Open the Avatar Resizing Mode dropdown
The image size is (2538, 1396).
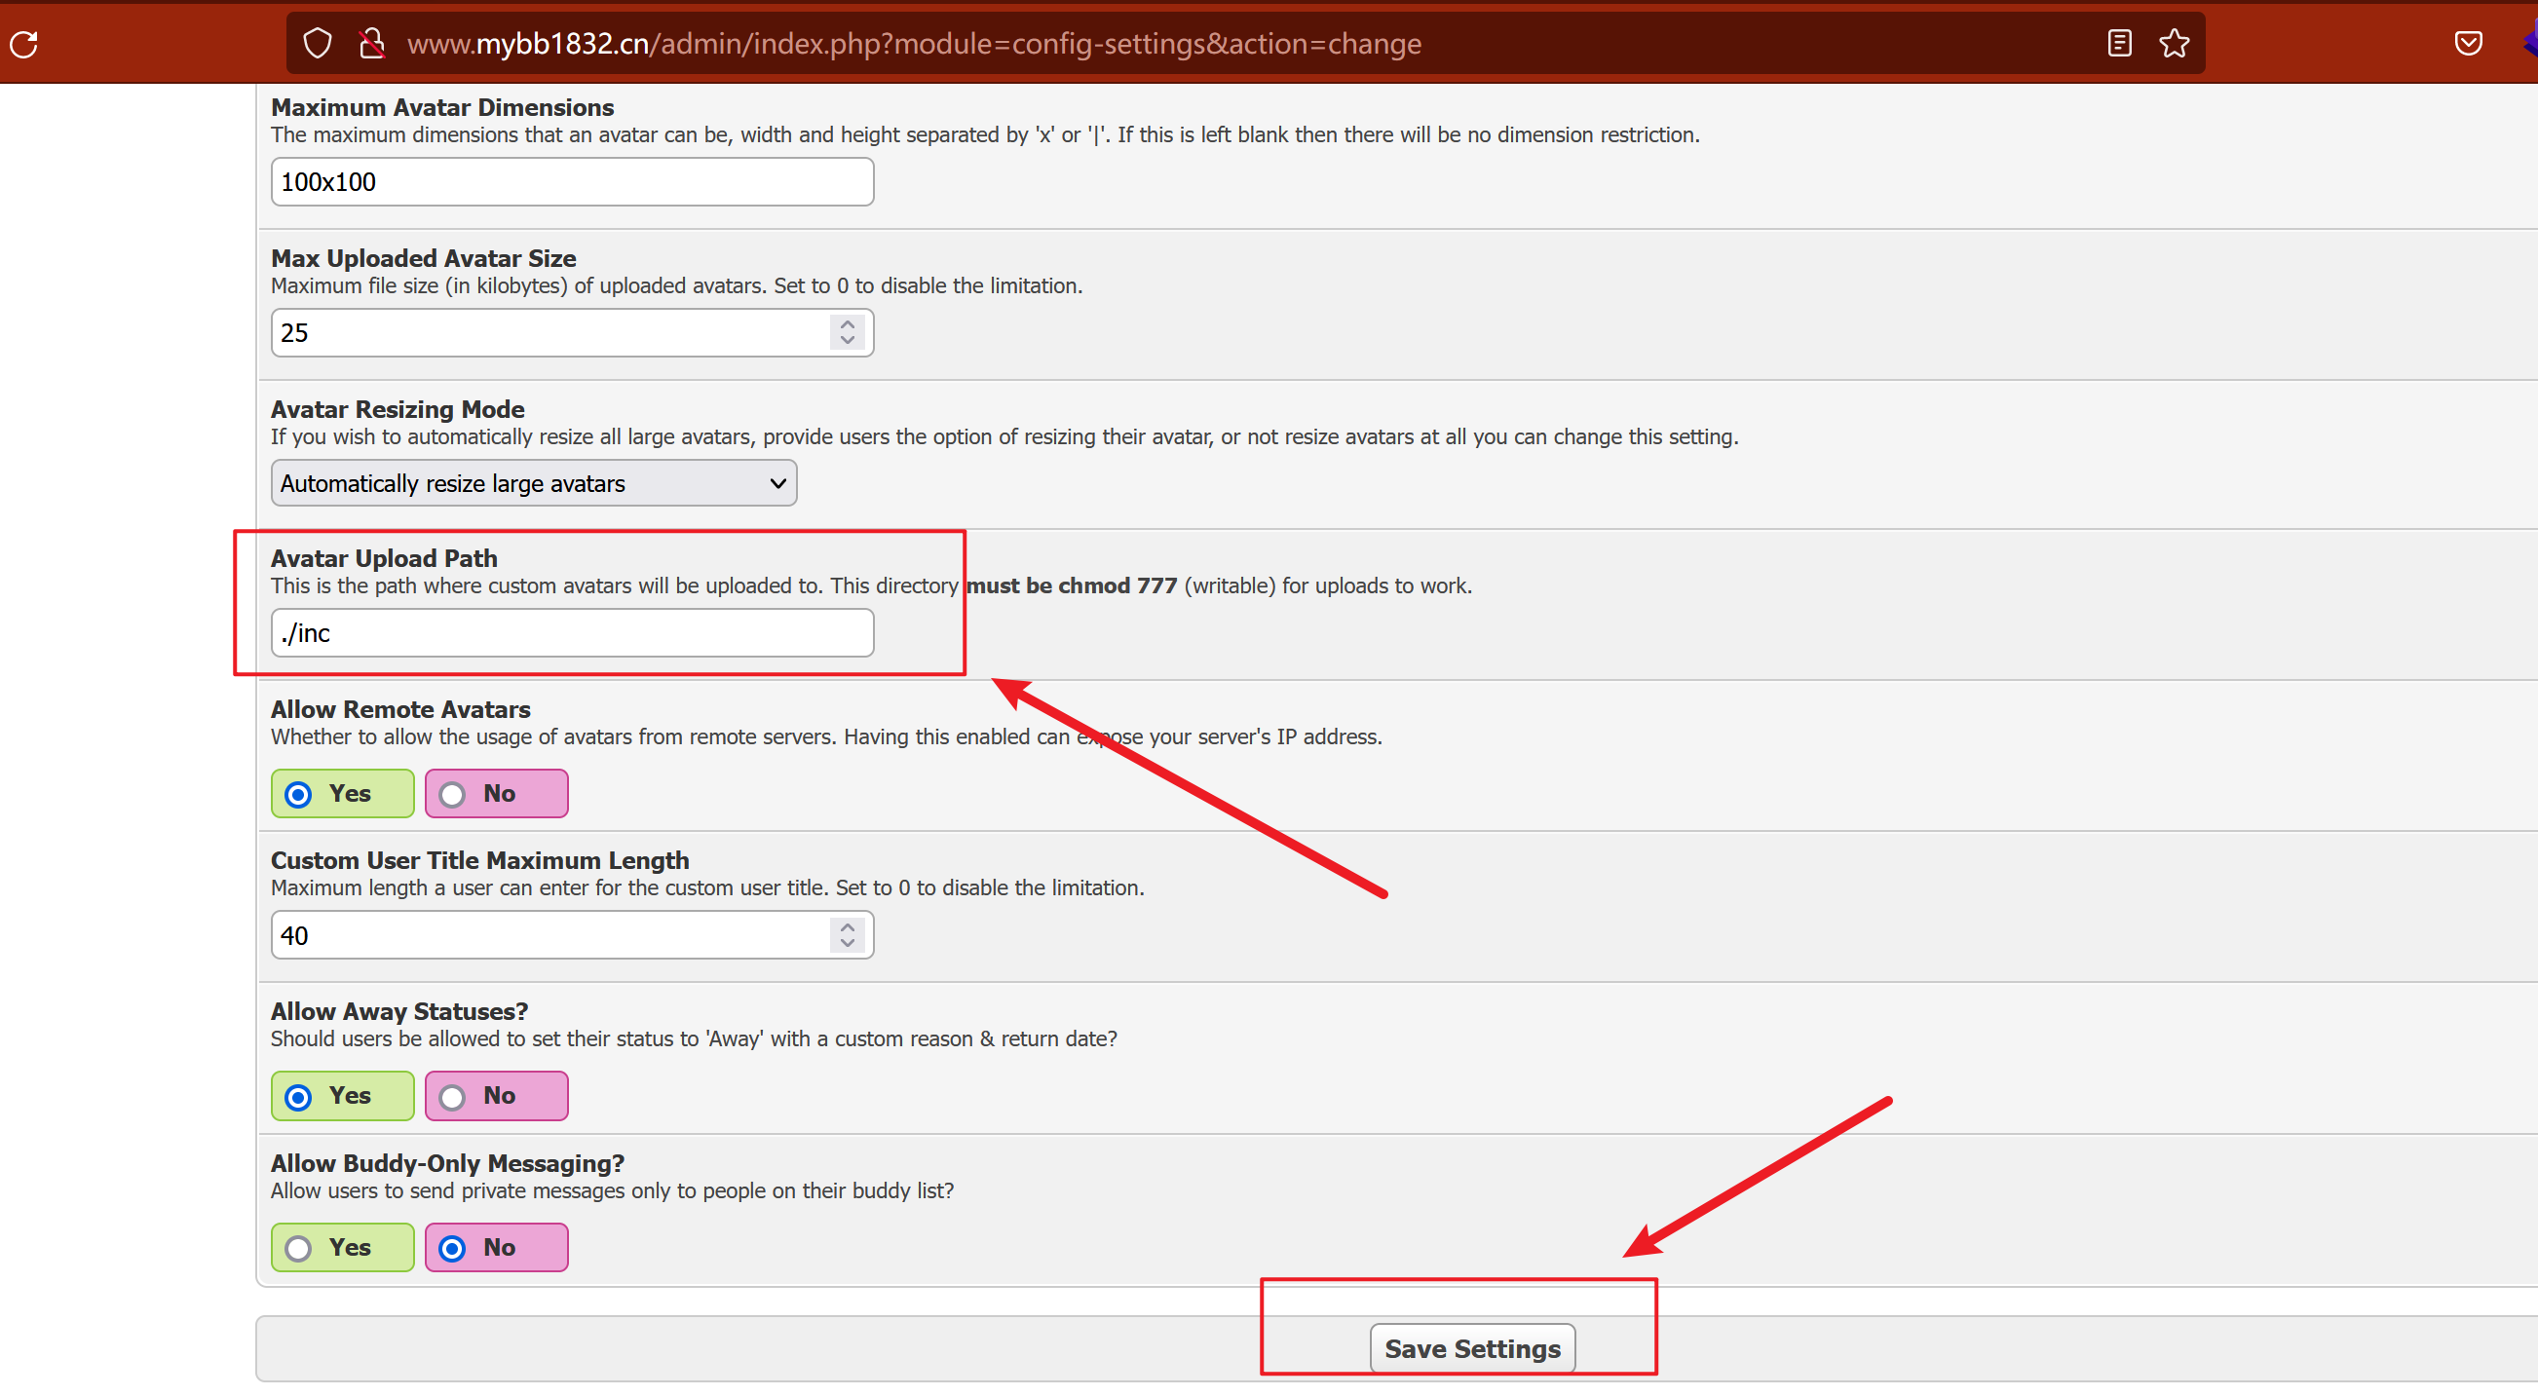(x=533, y=484)
